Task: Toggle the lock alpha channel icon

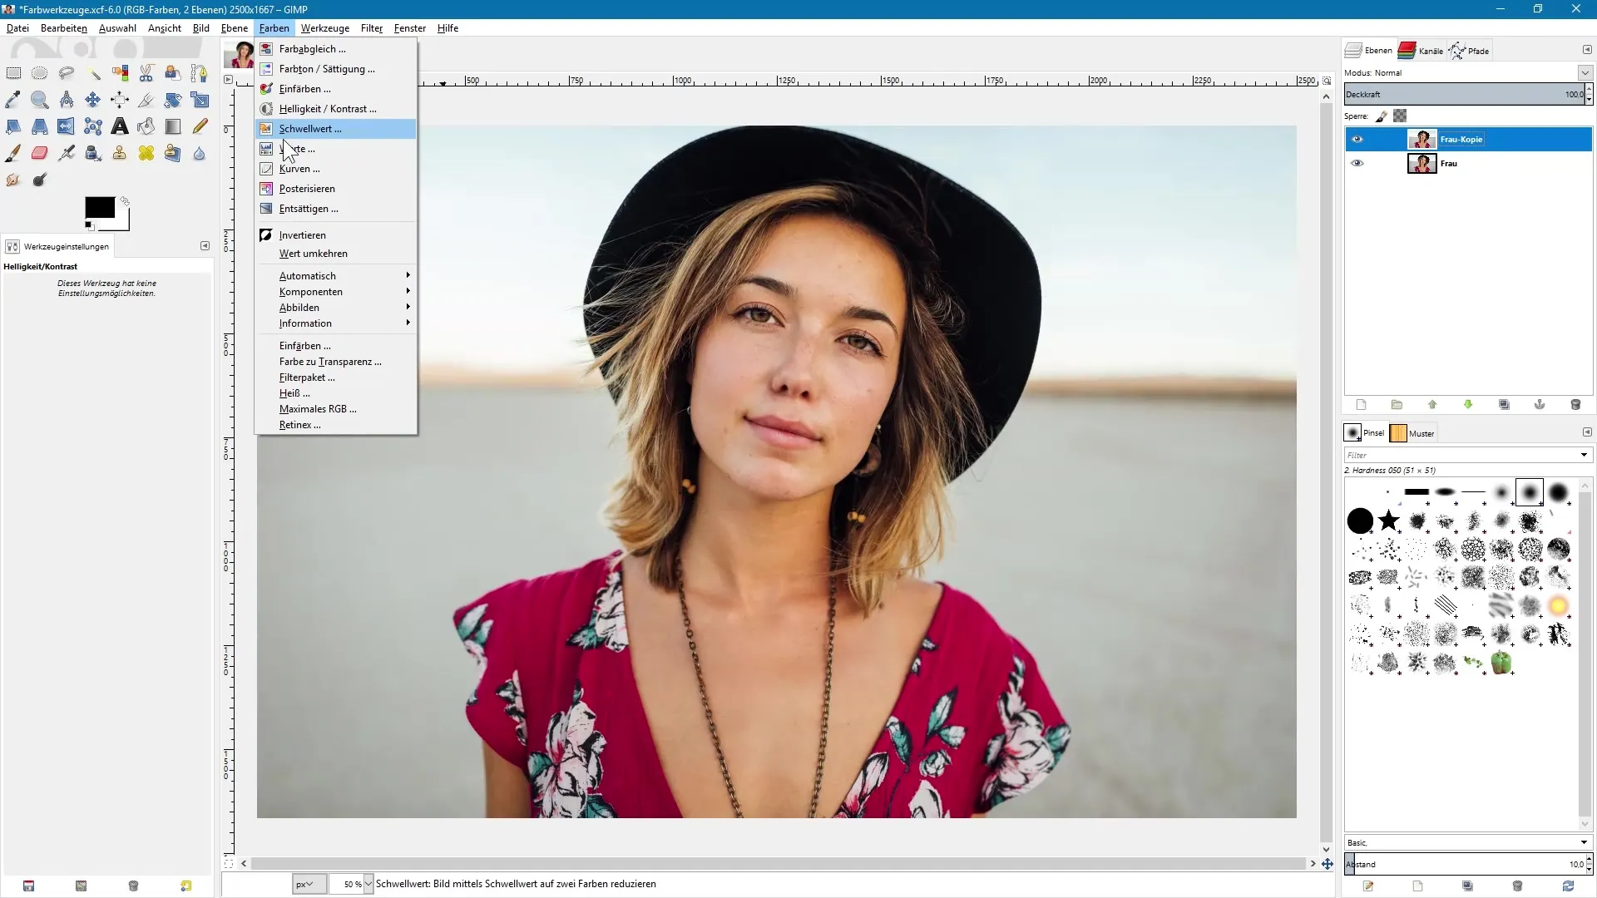Action: (1401, 116)
